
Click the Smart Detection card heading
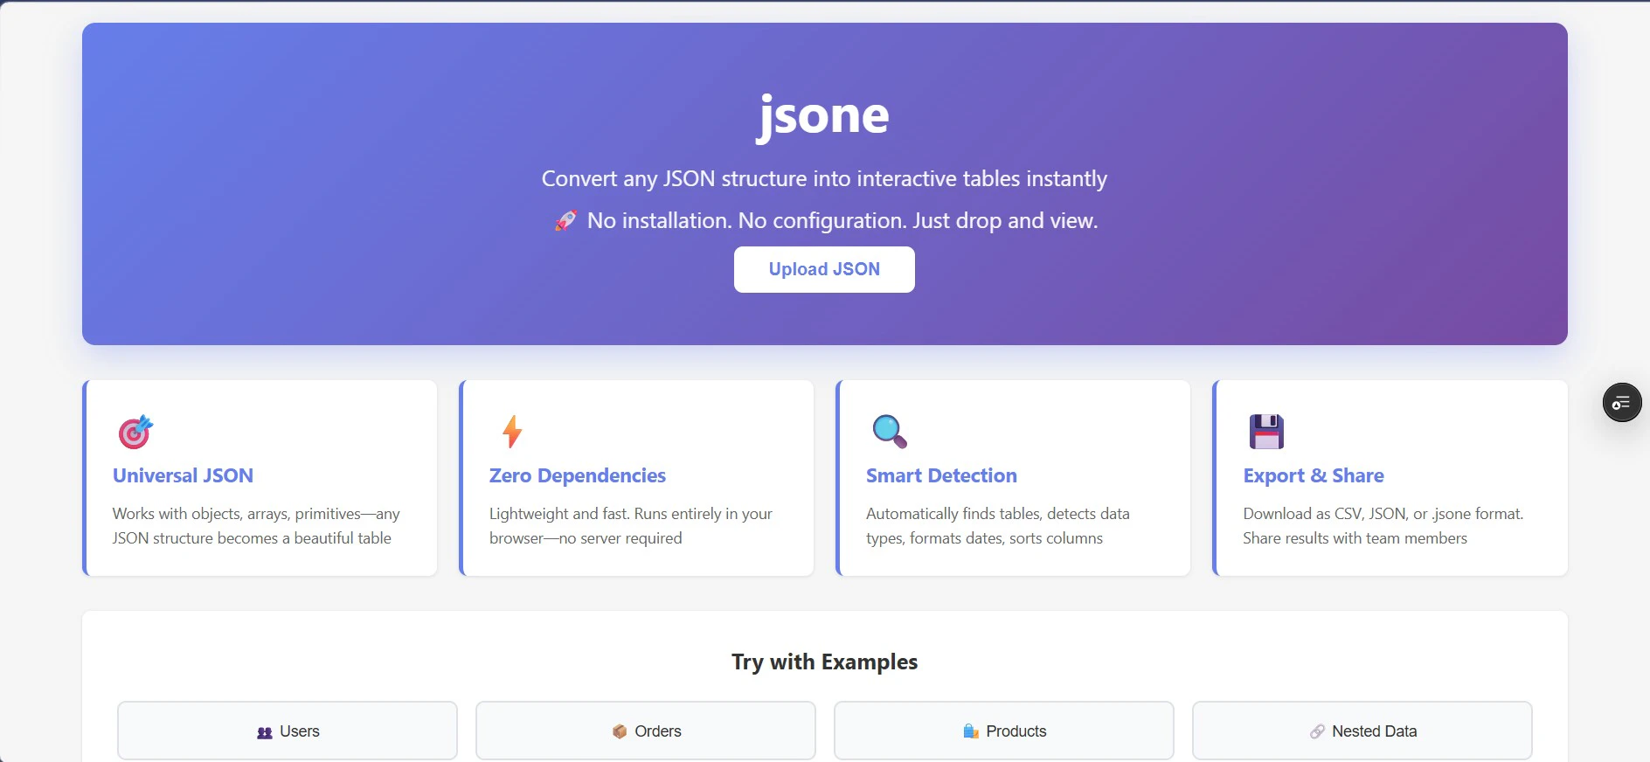click(940, 475)
